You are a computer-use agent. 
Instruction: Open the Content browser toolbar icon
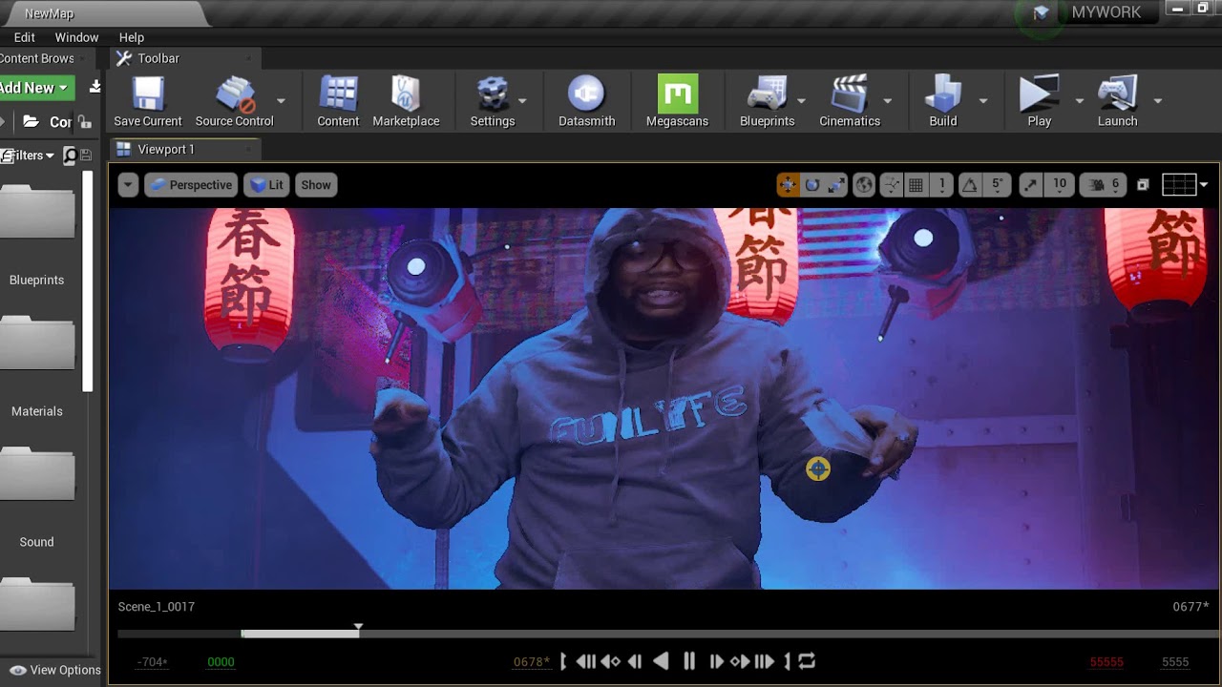point(338,94)
